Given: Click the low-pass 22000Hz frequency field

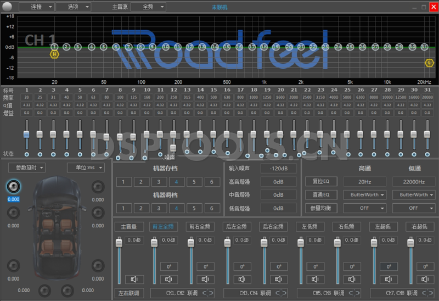Looking at the screenshot, I should click(x=414, y=182).
